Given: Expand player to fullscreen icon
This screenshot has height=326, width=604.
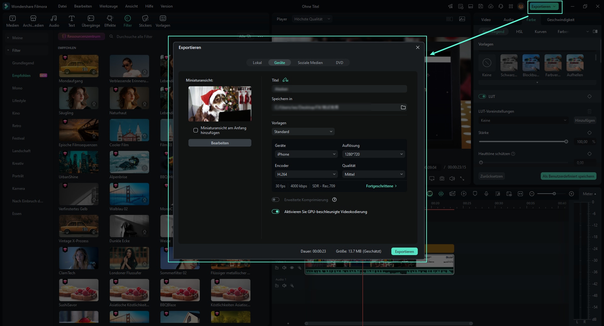Looking at the screenshot, I should coord(462,178).
